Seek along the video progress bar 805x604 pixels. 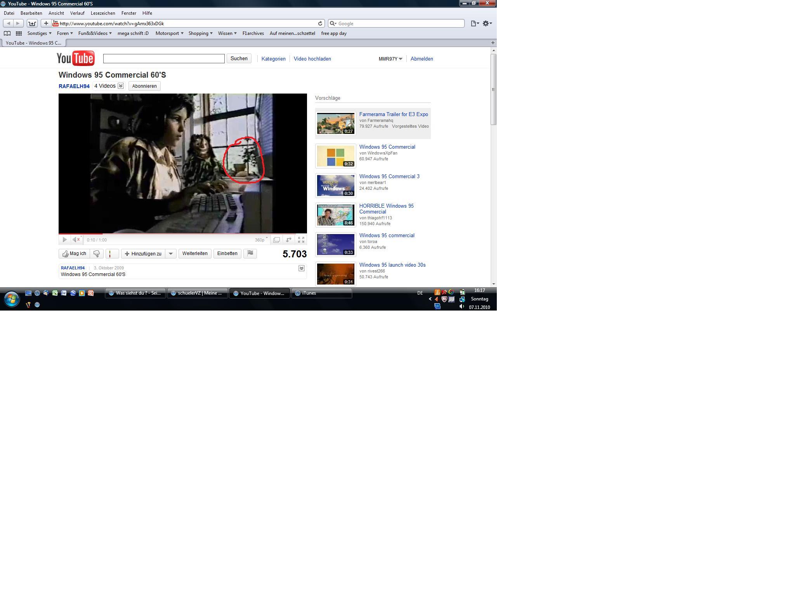tap(182, 234)
